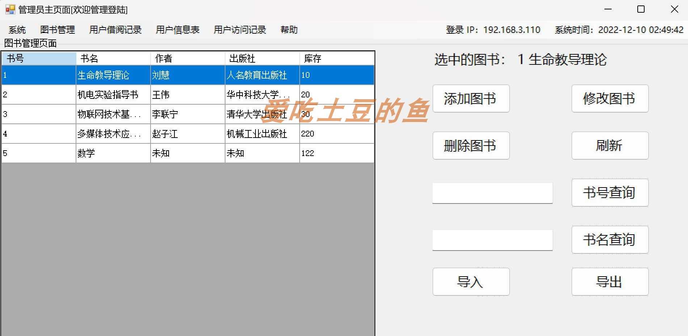Open the 帮助 menu
The height and width of the screenshot is (336, 688).
(289, 30)
